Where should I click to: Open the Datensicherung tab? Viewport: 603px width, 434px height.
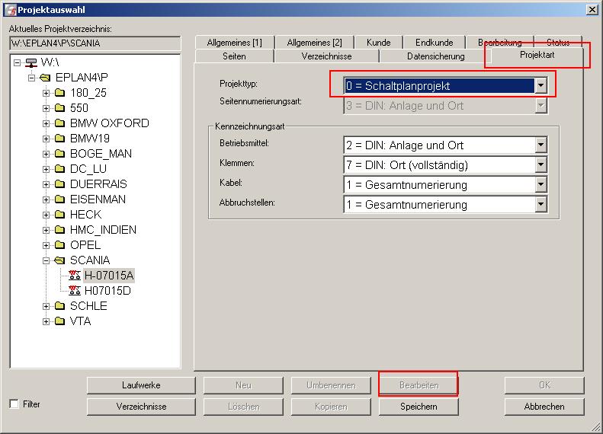(x=436, y=56)
